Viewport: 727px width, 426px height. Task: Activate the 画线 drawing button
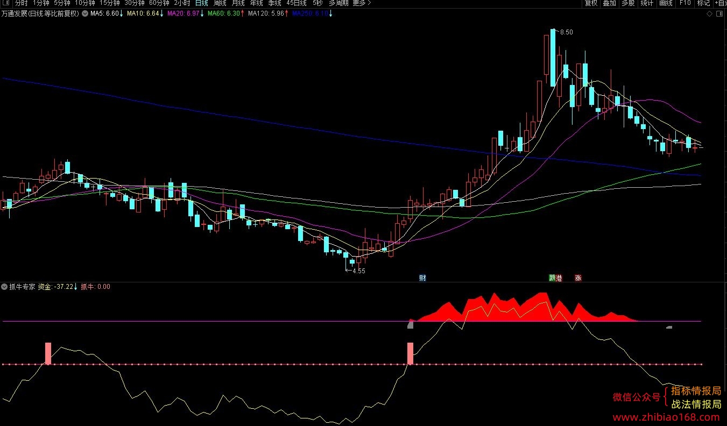(666, 3)
